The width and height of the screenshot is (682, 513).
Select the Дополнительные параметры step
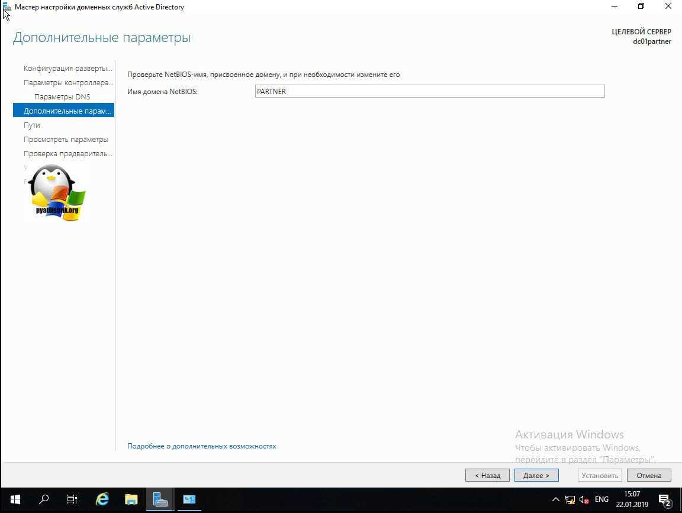[63, 111]
